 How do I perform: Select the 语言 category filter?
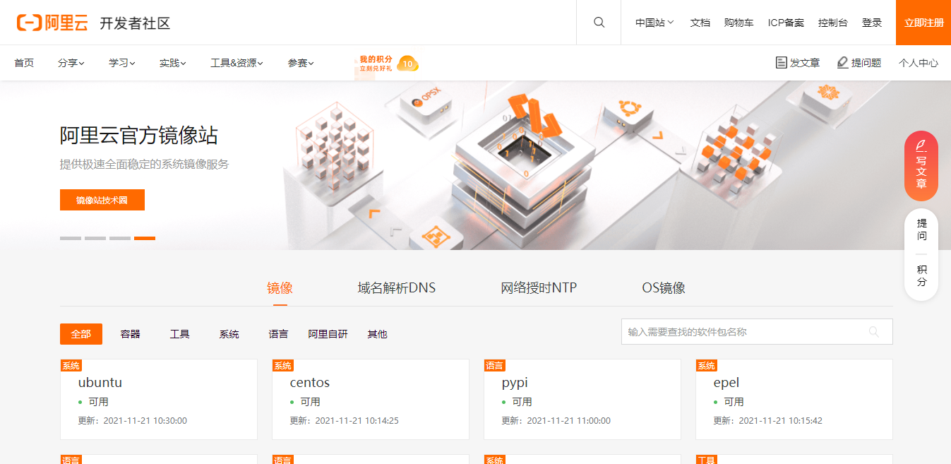click(278, 333)
